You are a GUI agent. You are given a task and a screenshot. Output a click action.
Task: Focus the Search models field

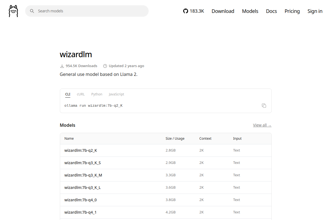pos(87,11)
